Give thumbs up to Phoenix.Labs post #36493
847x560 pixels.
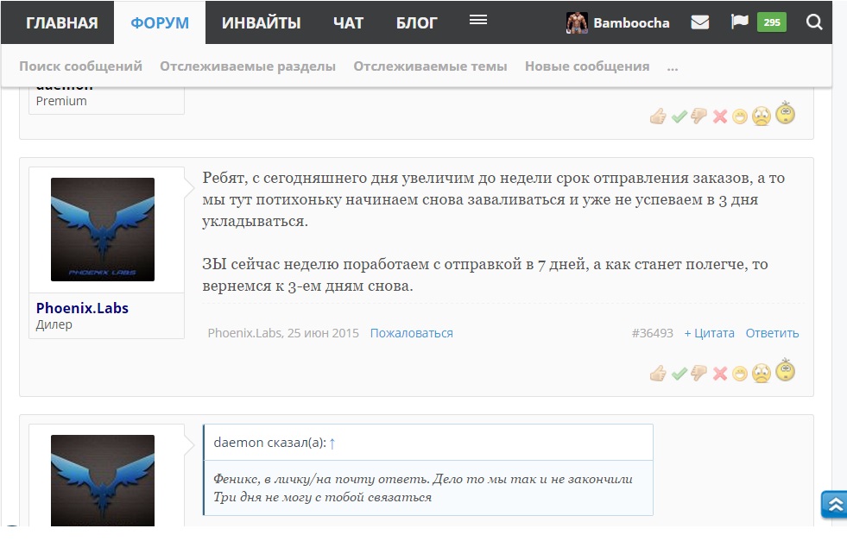point(658,374)
